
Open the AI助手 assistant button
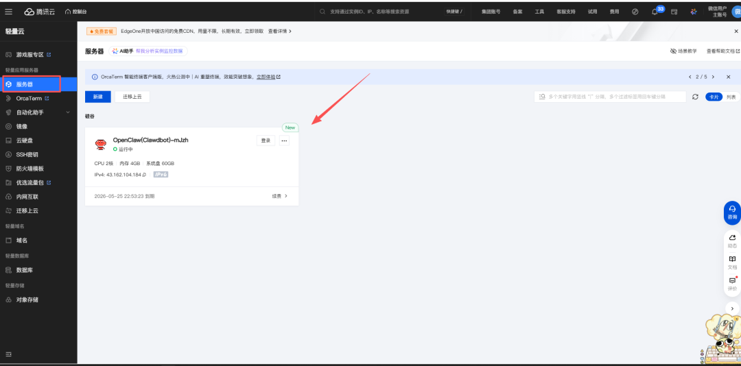[x=123, y=51]
